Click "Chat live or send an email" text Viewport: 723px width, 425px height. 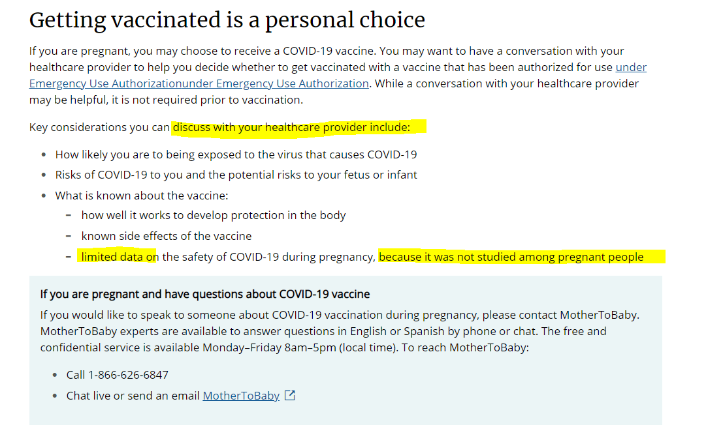click(x=133, y=396)
